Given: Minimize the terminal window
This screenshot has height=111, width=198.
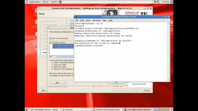Looking at the screenshot, I should pos(163,17).
